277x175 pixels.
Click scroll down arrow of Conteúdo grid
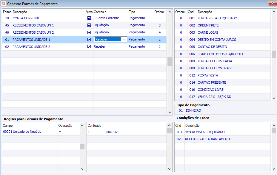pos(169,169)
